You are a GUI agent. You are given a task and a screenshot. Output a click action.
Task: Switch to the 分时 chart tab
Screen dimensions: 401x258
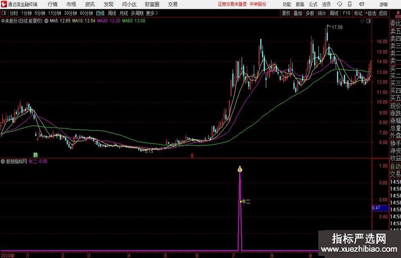point(14,13)
